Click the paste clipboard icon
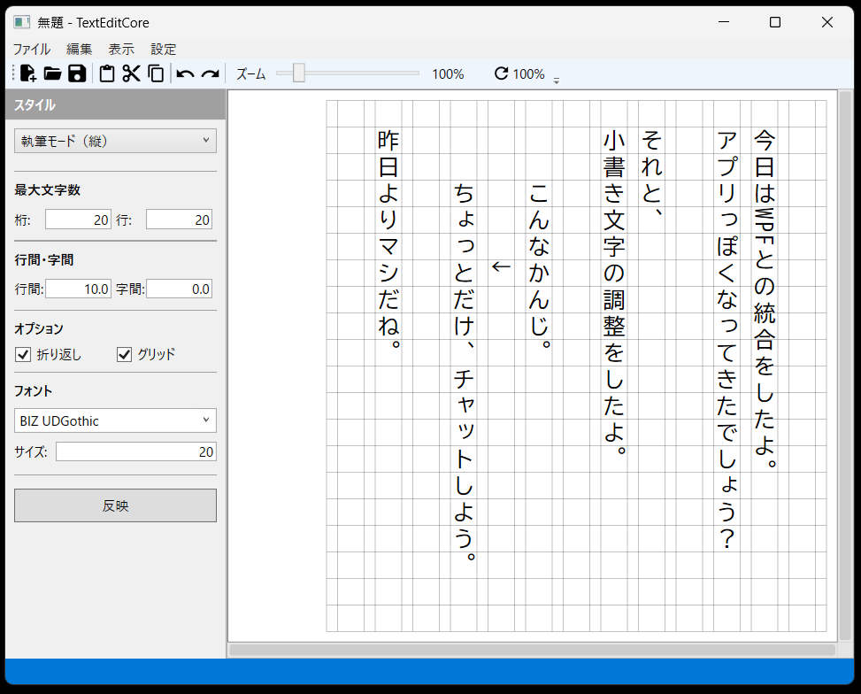The width and height of the screenshot is (861, 694). tap(107, 74)
